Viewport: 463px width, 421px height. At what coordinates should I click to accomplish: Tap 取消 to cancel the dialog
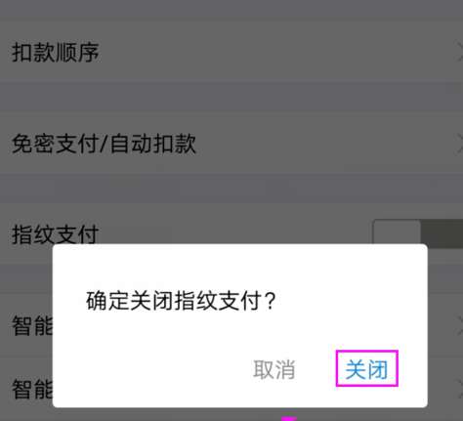pyautogui.click(x=274, y=369)
